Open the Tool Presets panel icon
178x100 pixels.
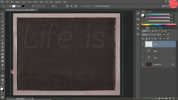138,34
